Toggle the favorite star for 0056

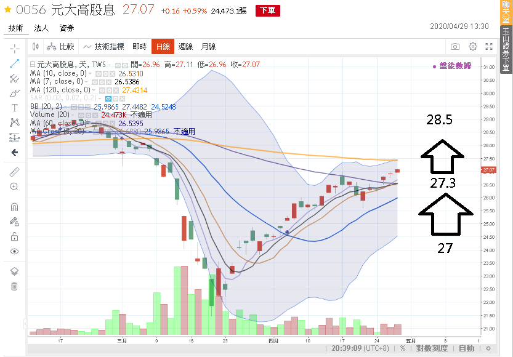8,9
